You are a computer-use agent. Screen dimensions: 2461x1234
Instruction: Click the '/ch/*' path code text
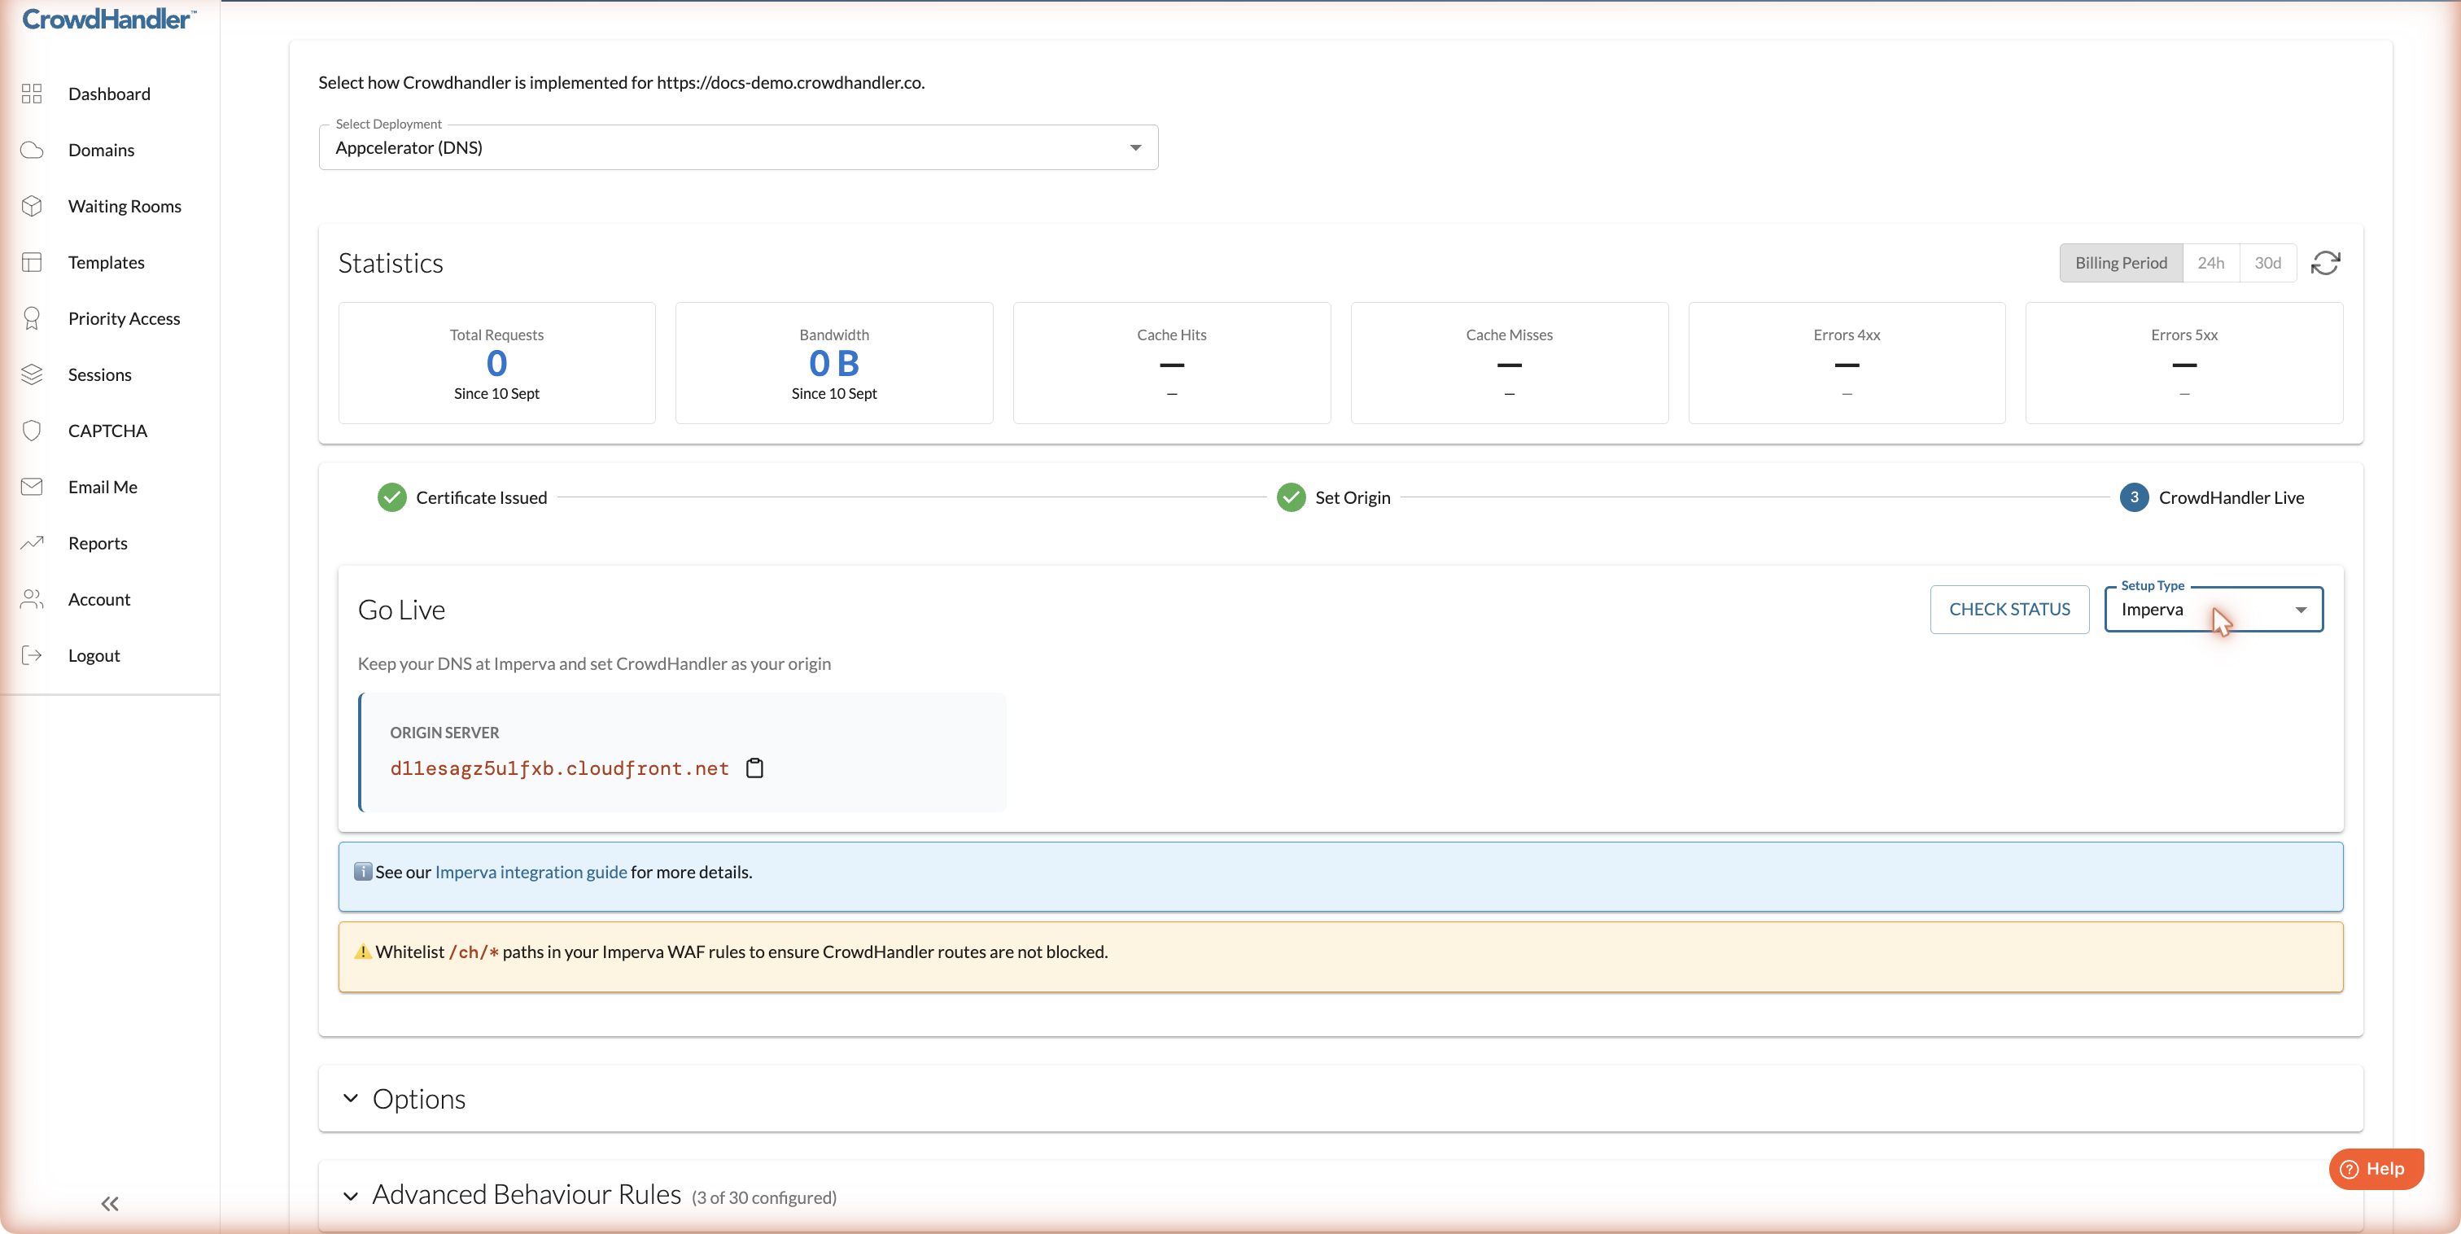click(474, 952)
